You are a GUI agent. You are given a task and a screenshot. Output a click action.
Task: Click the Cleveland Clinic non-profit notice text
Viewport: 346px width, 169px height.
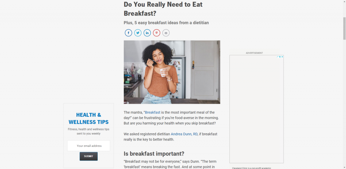(251, 168)
